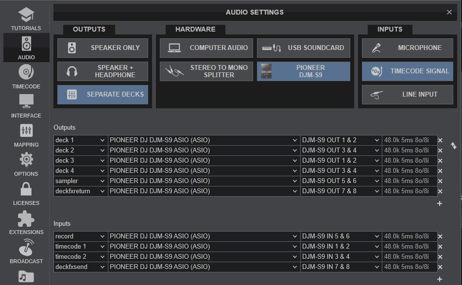Screen dimensions: 462x285
Task: Click the Inputs list heading
Action: pos(62,224)
